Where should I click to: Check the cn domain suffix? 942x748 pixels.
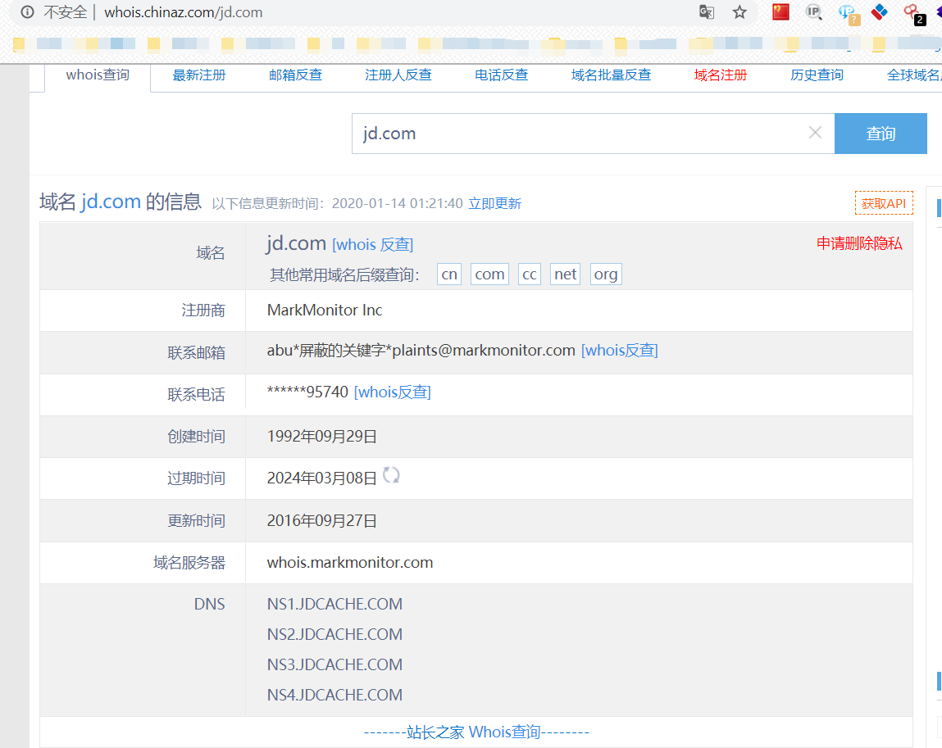pos(448,274)
